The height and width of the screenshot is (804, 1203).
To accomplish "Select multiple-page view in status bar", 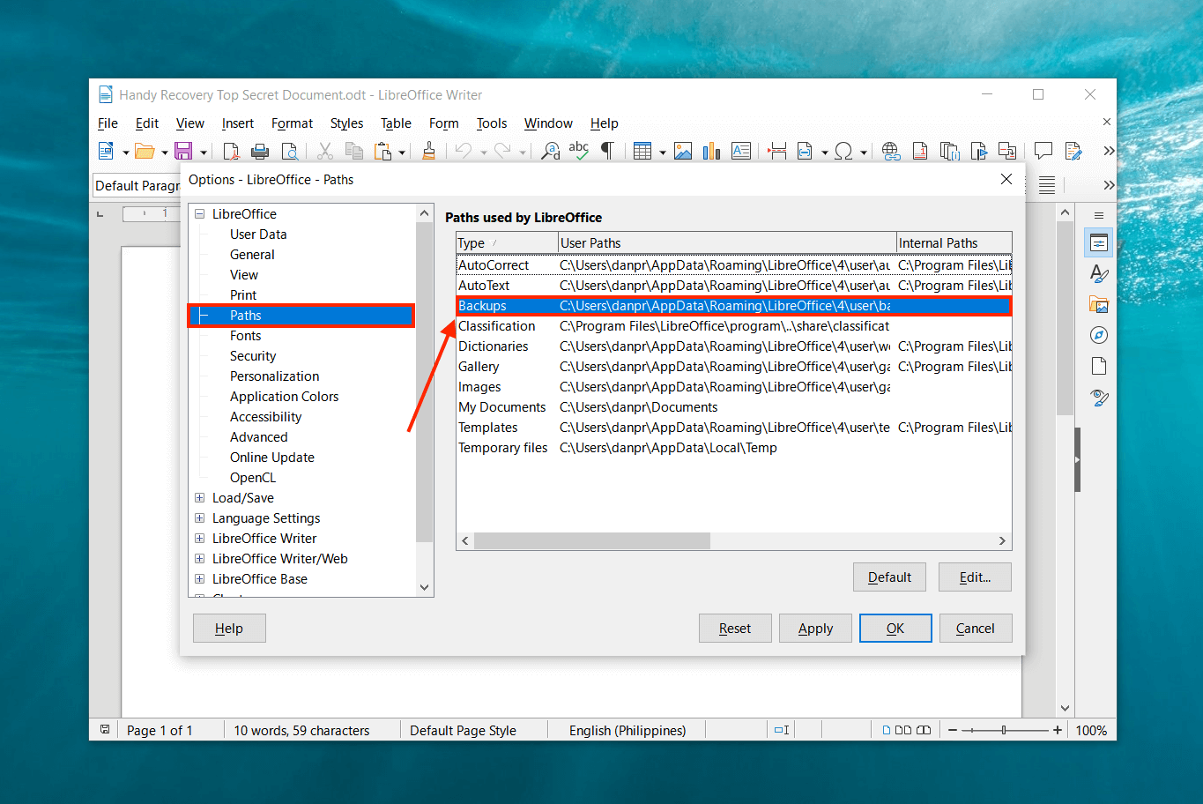I will tap(903, 730).
